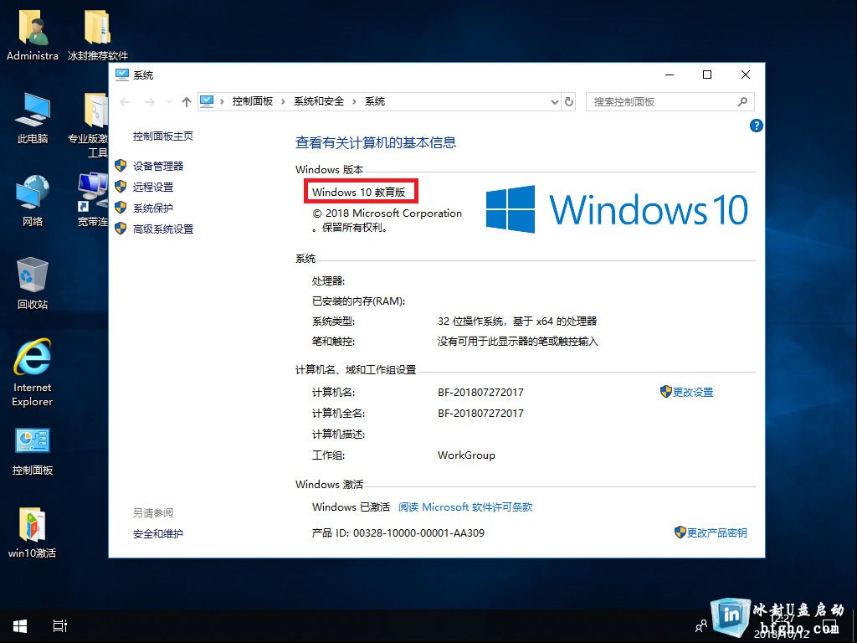Open 系统保护 link

pyautogui.click(x=153, y=208)
